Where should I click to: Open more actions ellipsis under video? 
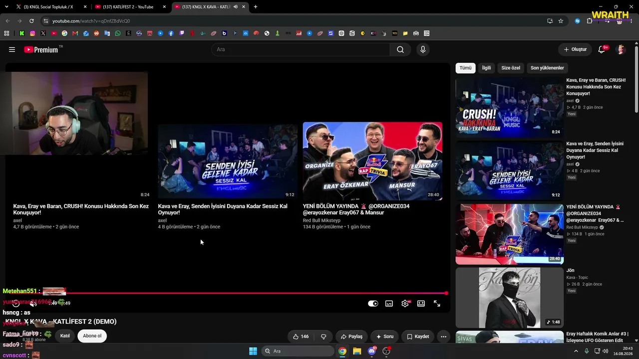pyautogui.click(x=443, y=337)
